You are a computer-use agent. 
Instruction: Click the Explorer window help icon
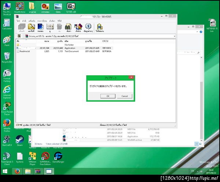pos(201,32)
